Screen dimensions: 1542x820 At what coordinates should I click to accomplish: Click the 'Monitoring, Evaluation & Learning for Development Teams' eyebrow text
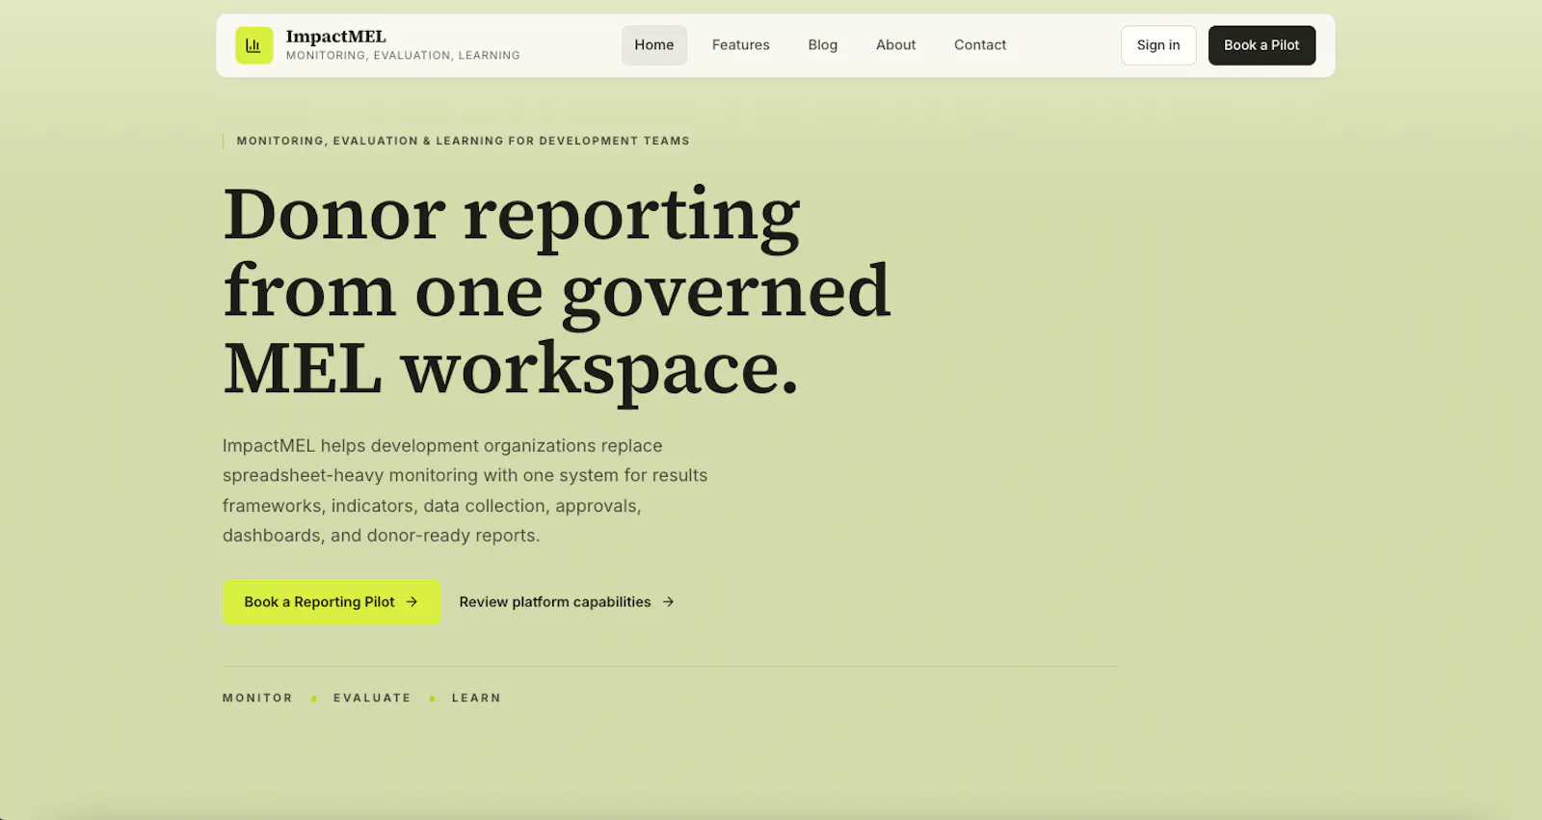coord(464,141)
